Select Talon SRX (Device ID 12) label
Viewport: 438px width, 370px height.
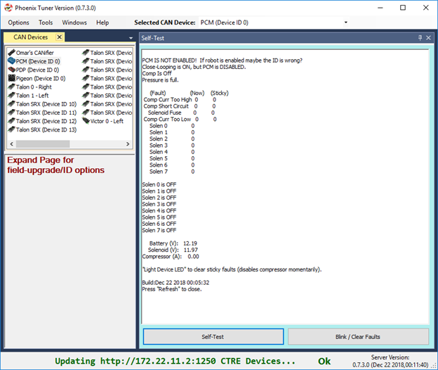click(46, 121)
